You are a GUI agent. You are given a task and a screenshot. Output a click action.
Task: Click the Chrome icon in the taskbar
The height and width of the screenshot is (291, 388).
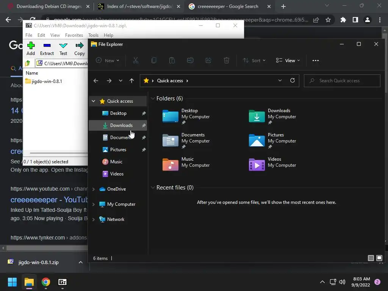[46, 282]
